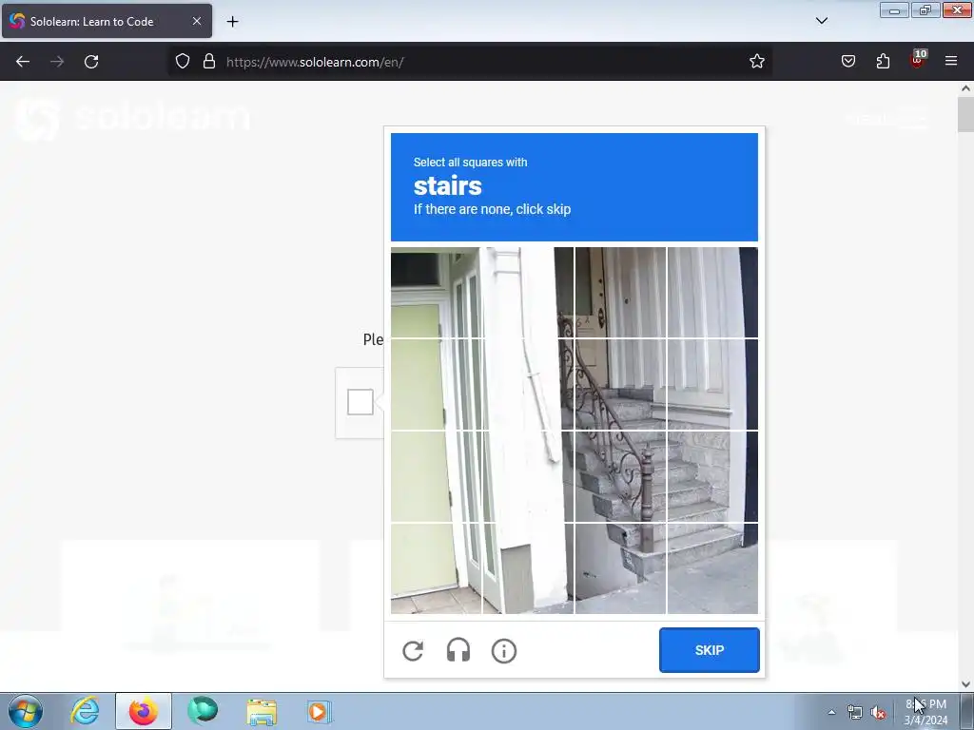Open Windows Media Player taskbar icon
Screen dimensions: 974x730
tap(320, 711)
